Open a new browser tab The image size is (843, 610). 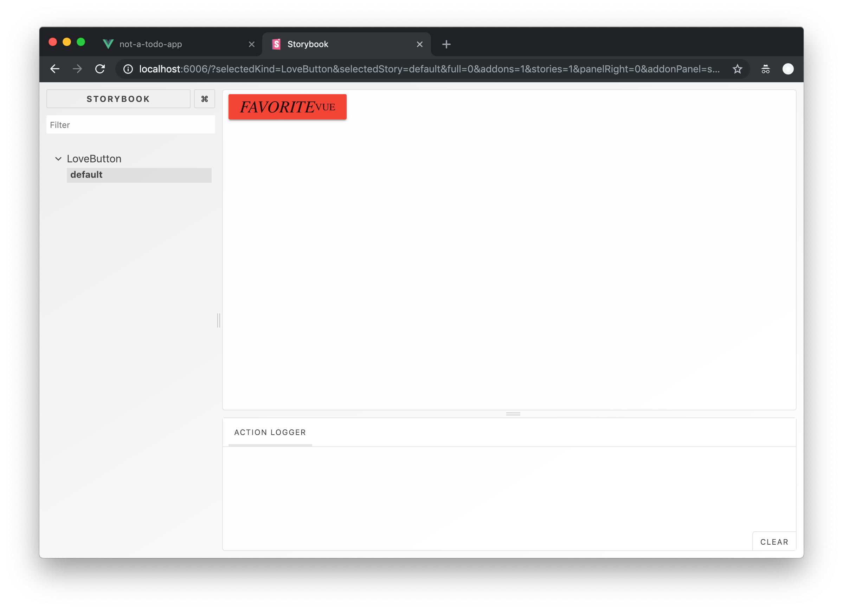pyautogui.click(x=446, y=44)
